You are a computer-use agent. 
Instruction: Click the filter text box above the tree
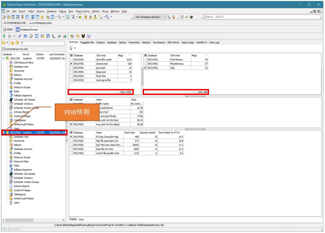click(43, 43)
